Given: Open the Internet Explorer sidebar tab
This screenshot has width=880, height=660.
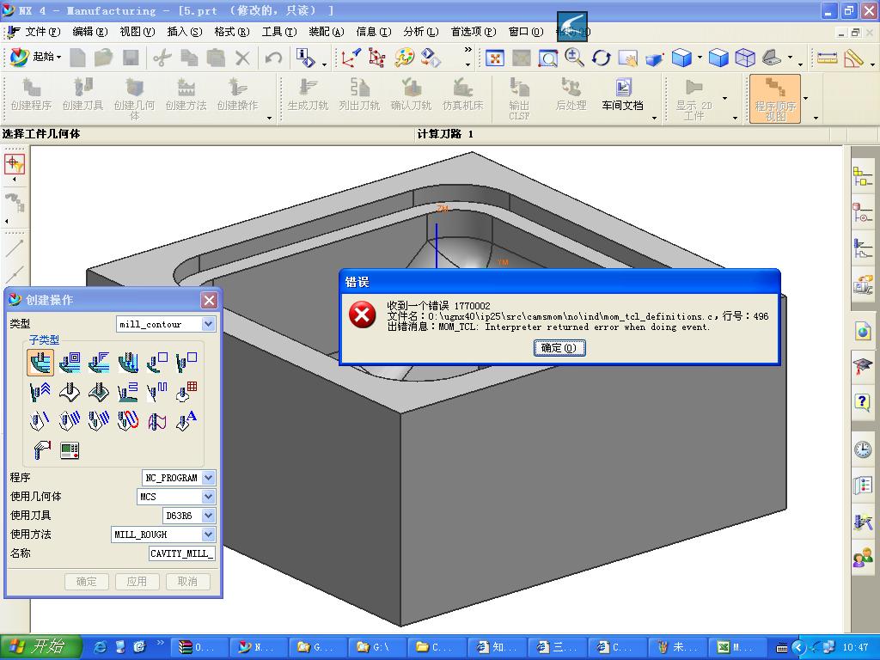Looking at the screenshot, I should [x=863, y=332].
